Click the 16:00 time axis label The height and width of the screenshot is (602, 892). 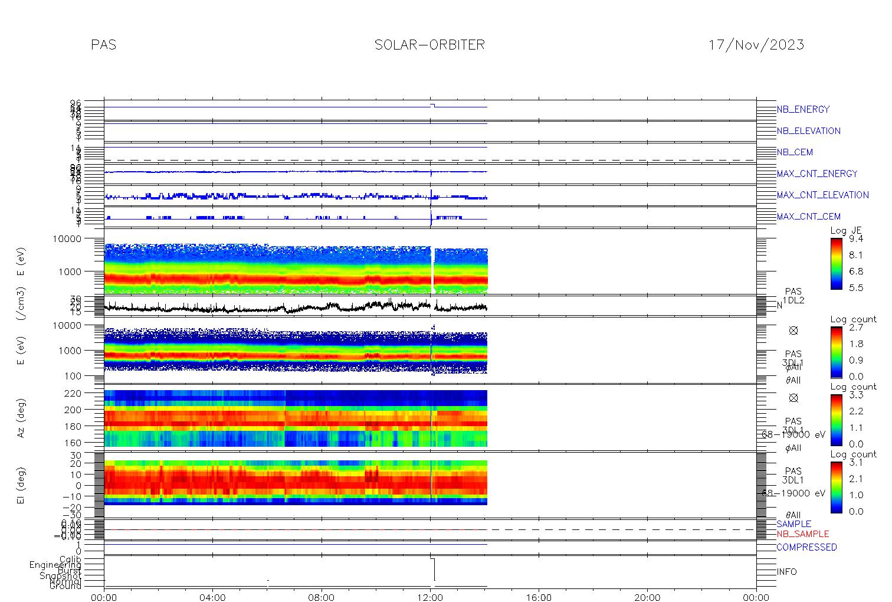[539, 597]
